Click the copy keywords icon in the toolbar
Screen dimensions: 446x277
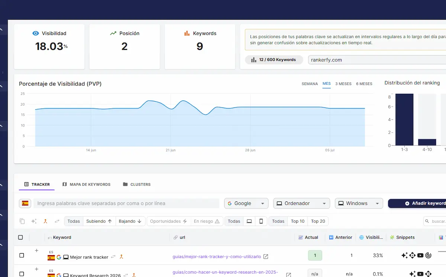pos(22,221)
